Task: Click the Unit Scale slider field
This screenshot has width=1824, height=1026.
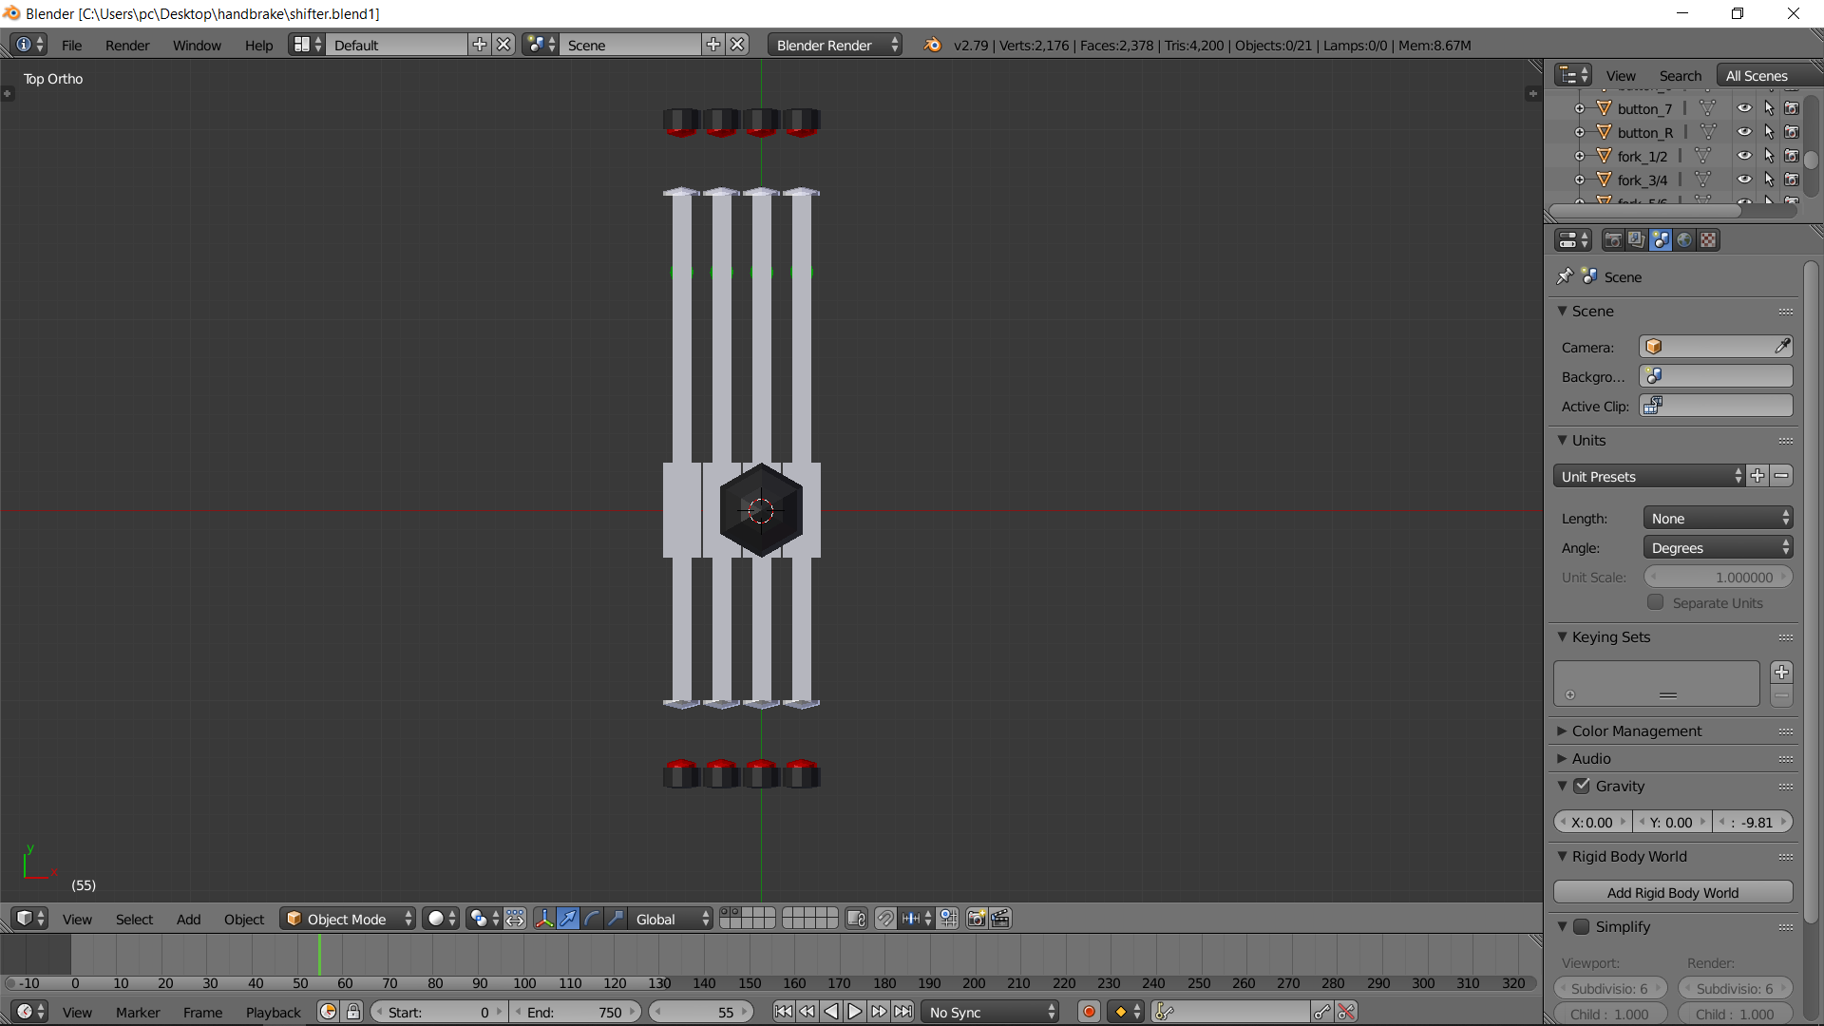Action: coord(1718,578)
